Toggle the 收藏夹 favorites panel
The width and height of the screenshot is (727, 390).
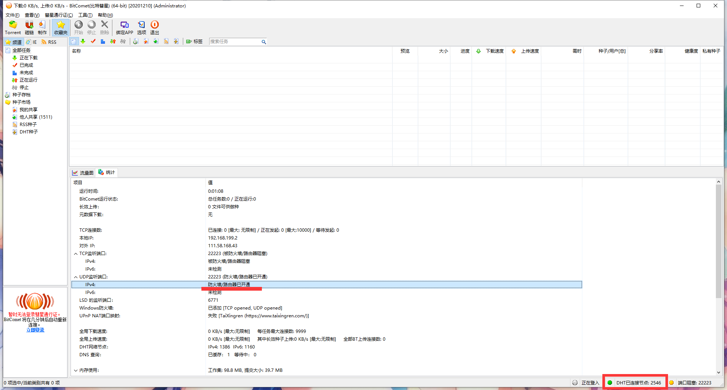tap(61, 28)
